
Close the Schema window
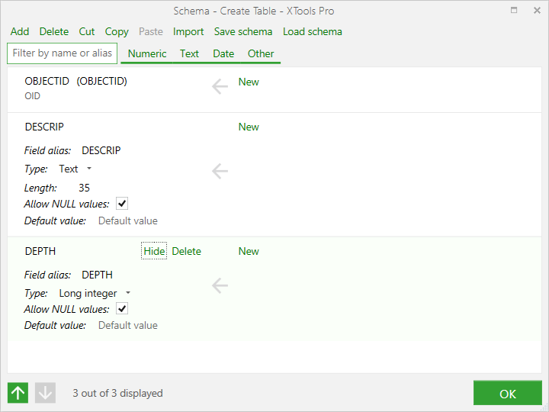[537, 11]
